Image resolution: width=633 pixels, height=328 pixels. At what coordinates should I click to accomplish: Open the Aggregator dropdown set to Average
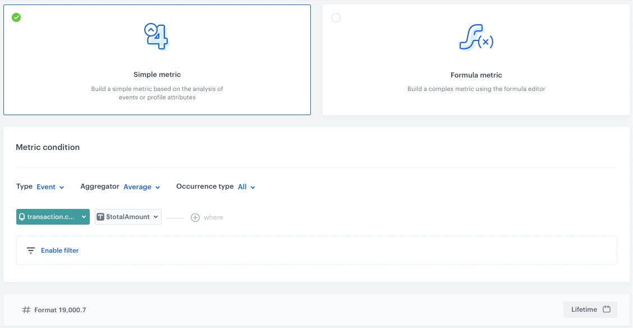141,186
